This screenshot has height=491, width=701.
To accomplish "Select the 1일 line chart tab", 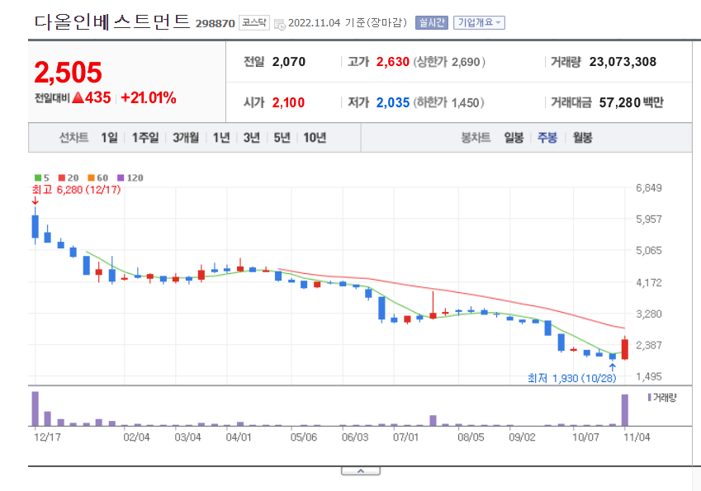I will [x=109, y=138].
